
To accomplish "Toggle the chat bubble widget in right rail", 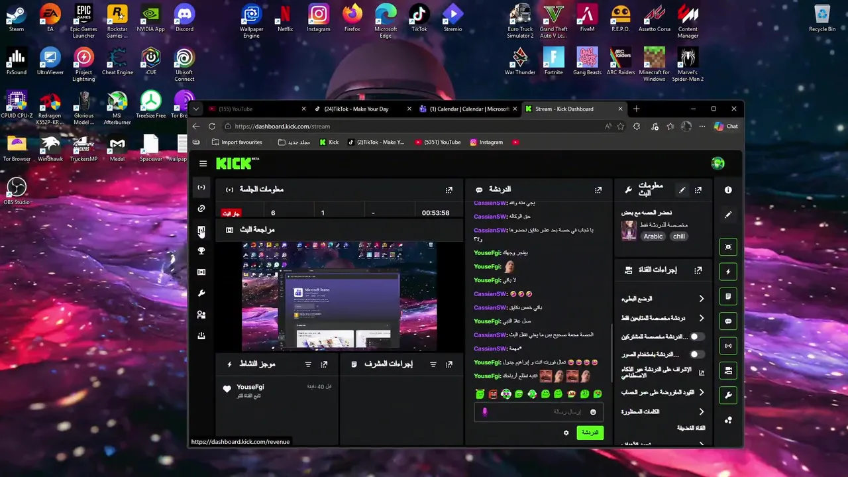I will (728, 321).
